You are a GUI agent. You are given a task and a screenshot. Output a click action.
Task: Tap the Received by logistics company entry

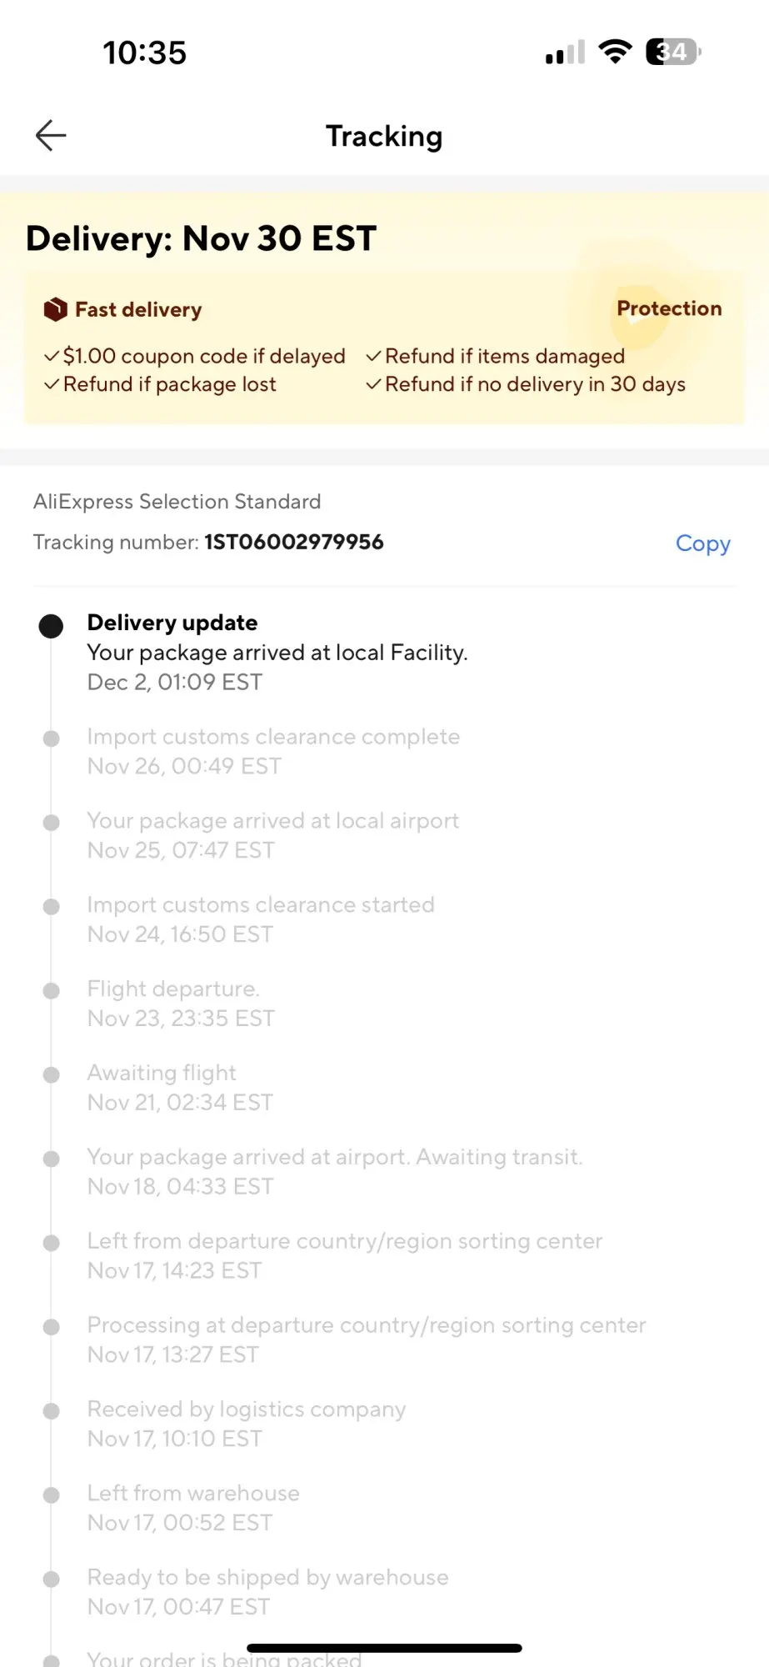coord(247,1424)
